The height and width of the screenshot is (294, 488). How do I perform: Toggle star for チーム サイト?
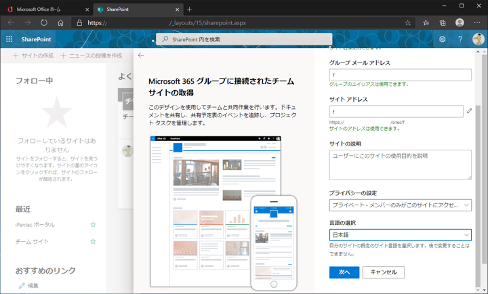[x=93, y=241]
